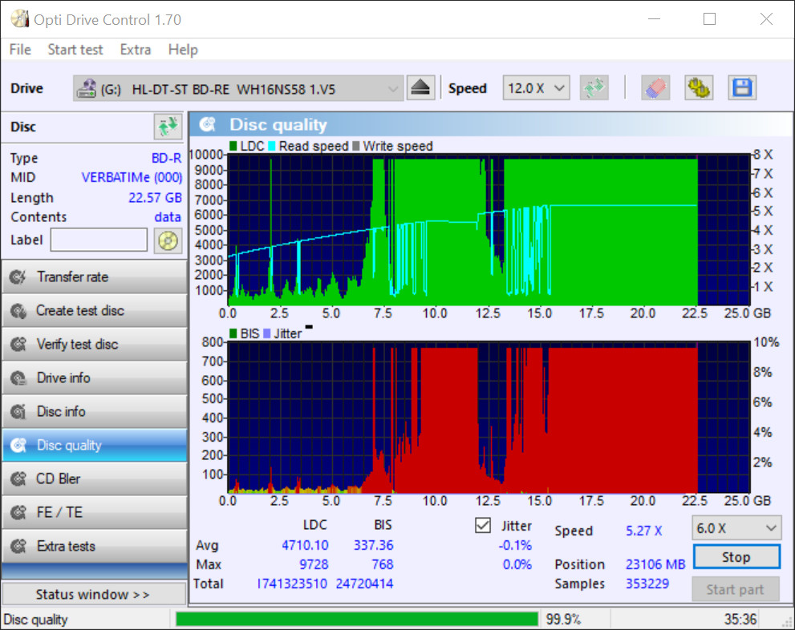
Task: Click the eject disc icon
Action: coord(421,88)
